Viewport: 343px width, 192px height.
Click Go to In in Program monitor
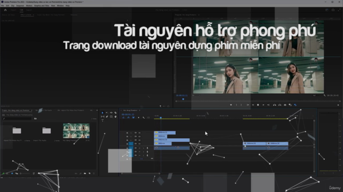coord(248,105)
